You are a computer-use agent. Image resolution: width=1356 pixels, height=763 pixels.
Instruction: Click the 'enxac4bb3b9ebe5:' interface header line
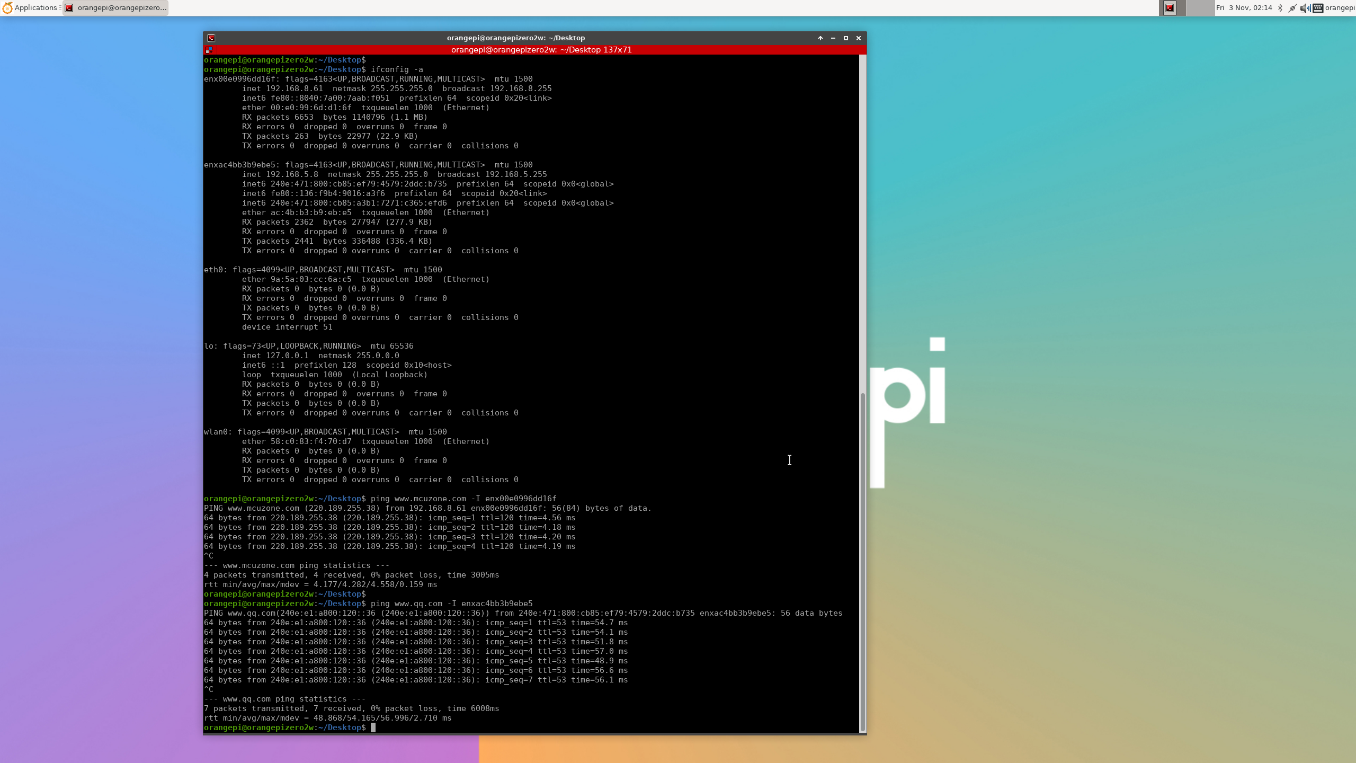pos(368,165)
